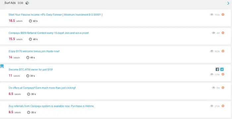
Task: Click the clock icon in the Buy referrals ad
Action: (x=29, y=112)
